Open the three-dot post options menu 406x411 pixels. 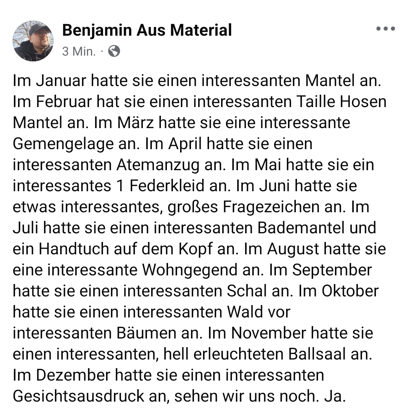coord(386,29)
